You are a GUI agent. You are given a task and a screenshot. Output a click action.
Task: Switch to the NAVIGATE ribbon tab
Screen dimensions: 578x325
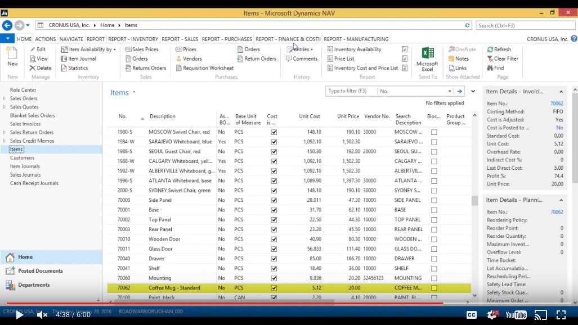71,39
